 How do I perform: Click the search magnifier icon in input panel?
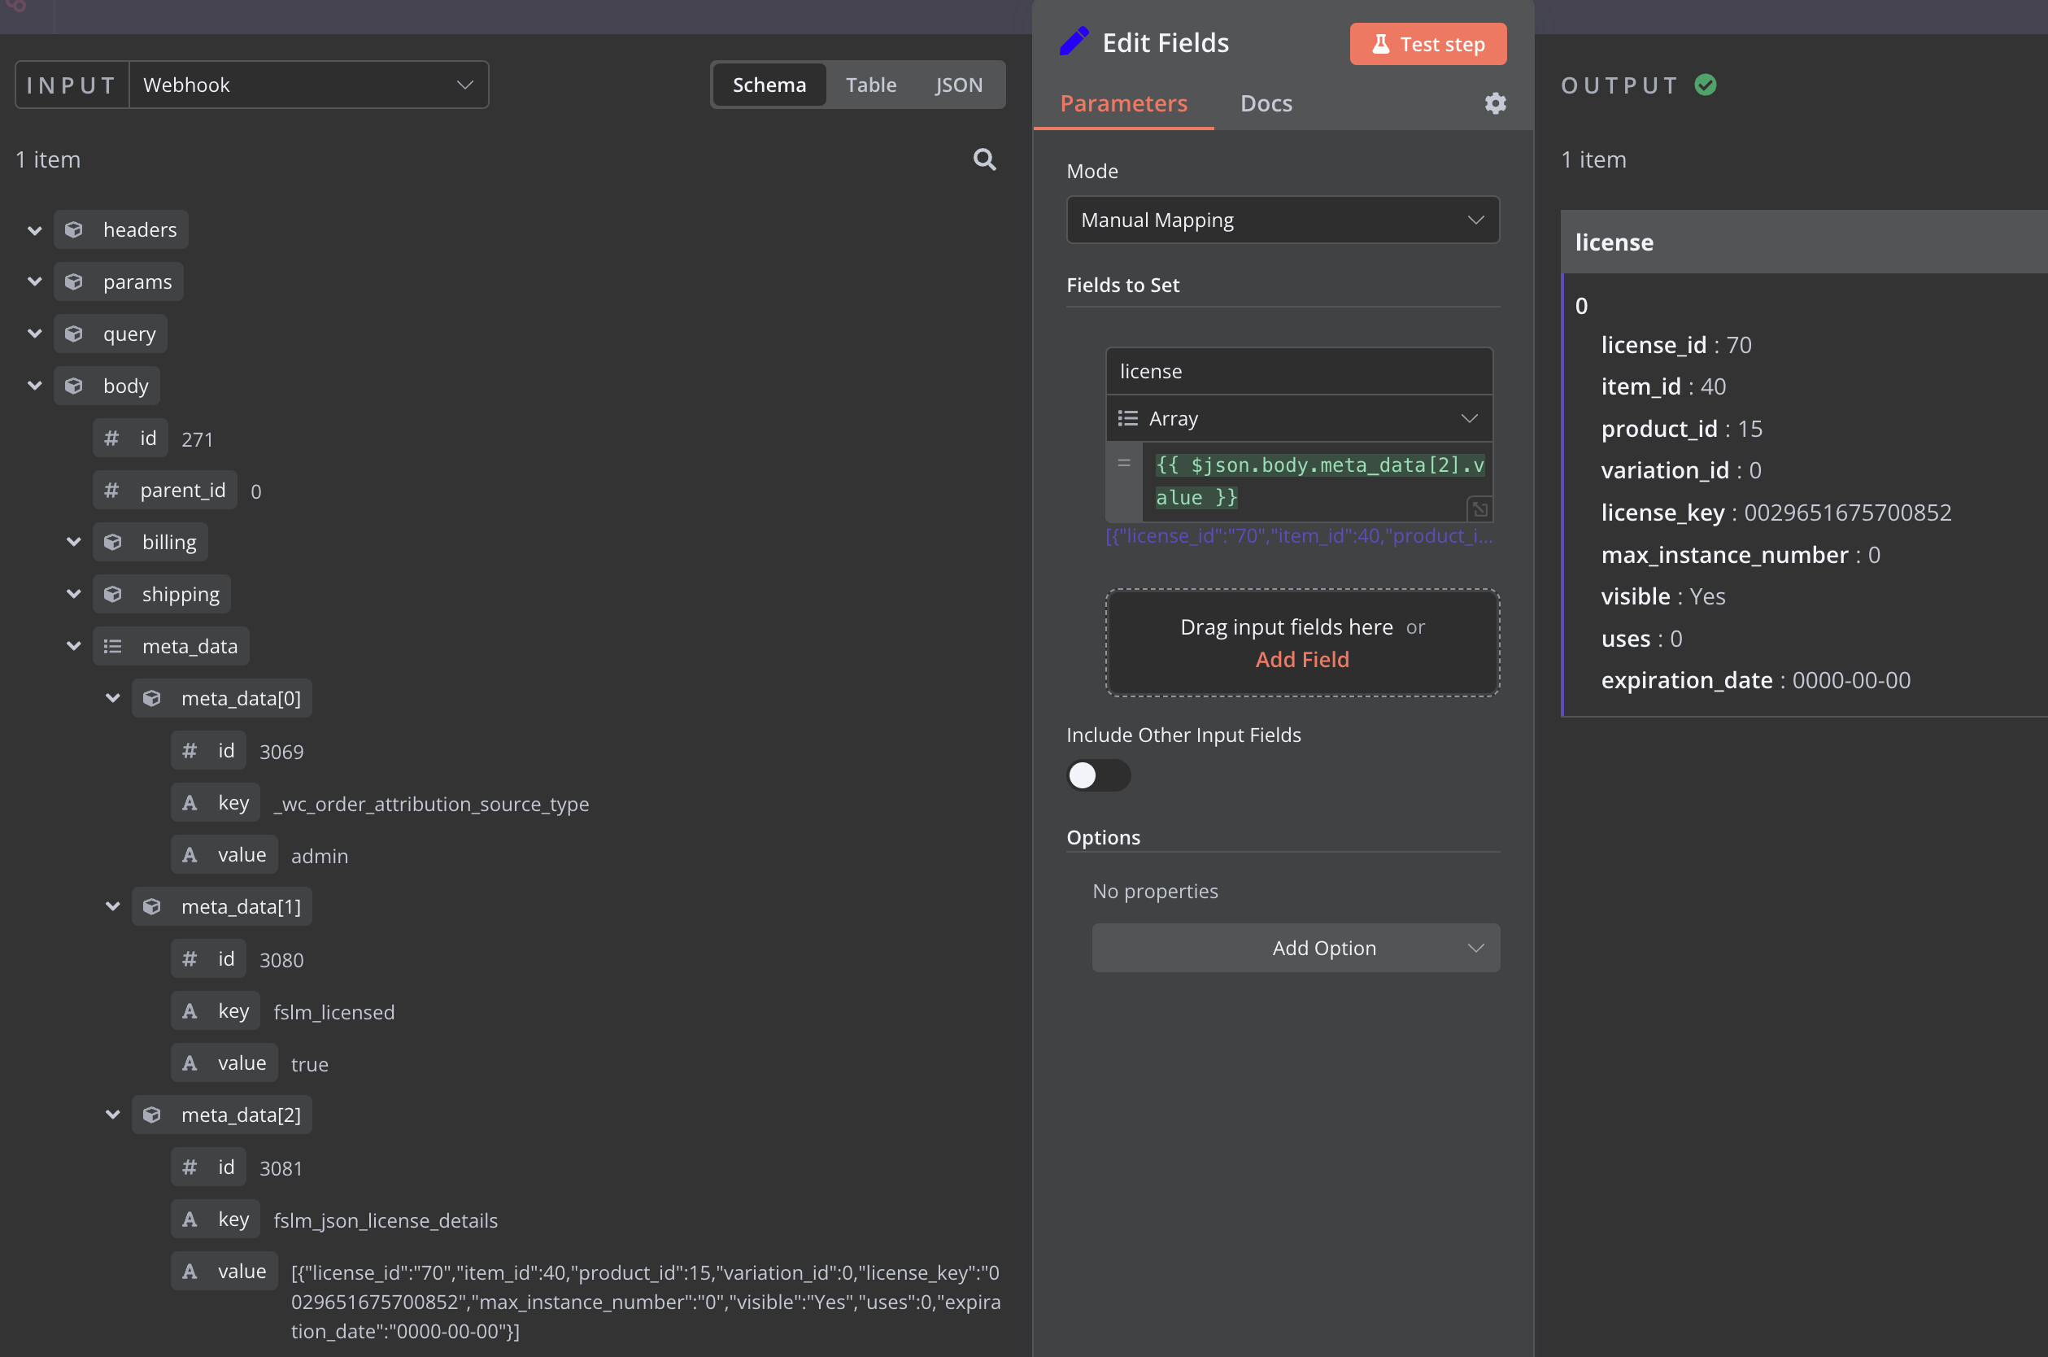pos(984,159)
